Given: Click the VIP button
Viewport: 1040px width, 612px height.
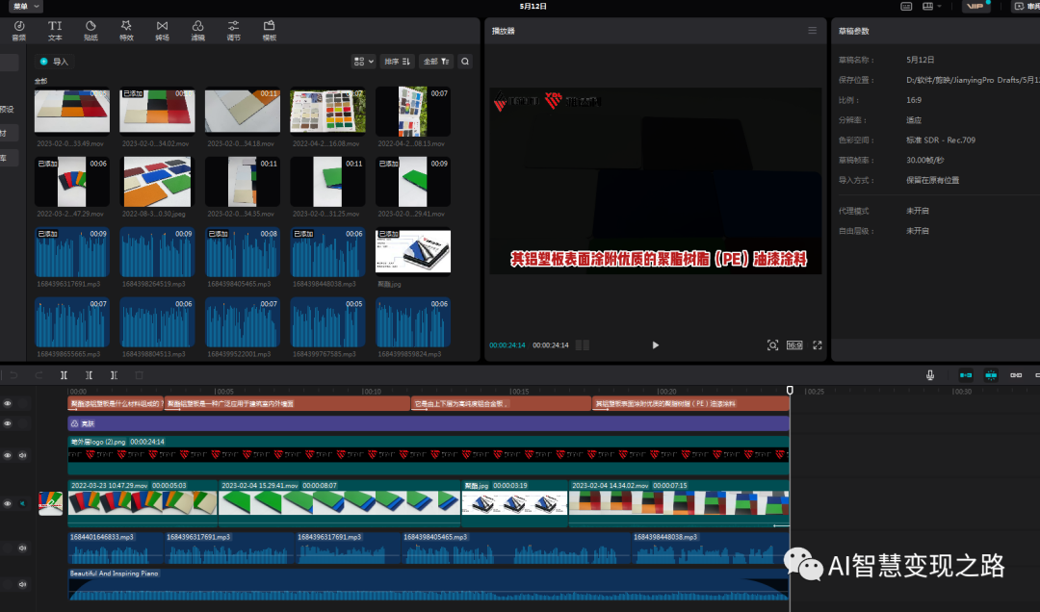Looking at the screenshot, I should click(x=975, y=6).
